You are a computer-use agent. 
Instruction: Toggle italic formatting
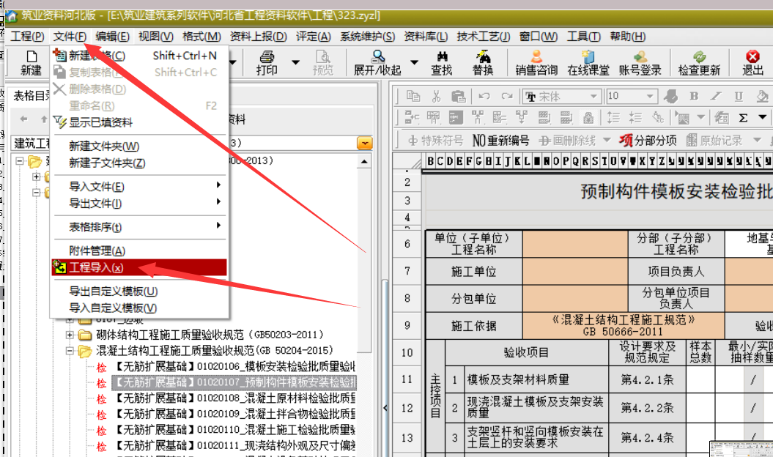pyautogui.click(x=716, y=96)
